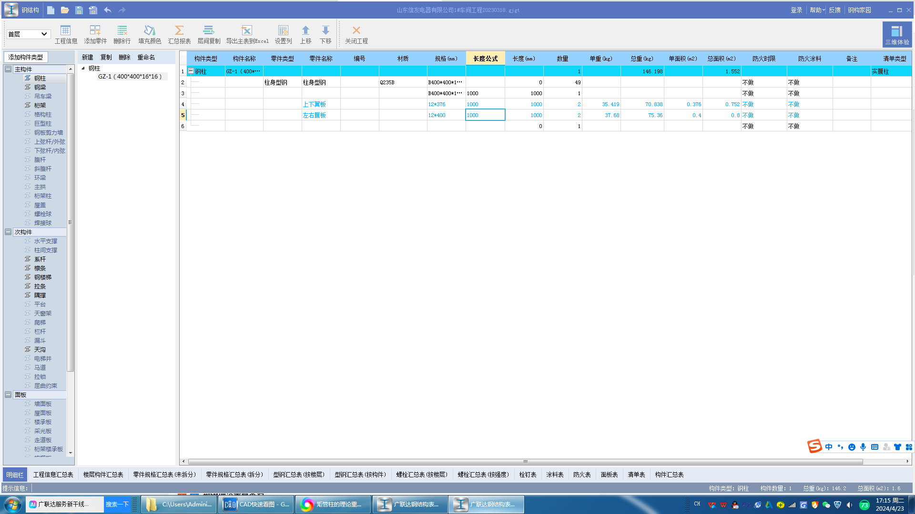Viewport: 915px width, 514px height.
Task: Click the 反馈 link
Action: (x=834, y=10)
